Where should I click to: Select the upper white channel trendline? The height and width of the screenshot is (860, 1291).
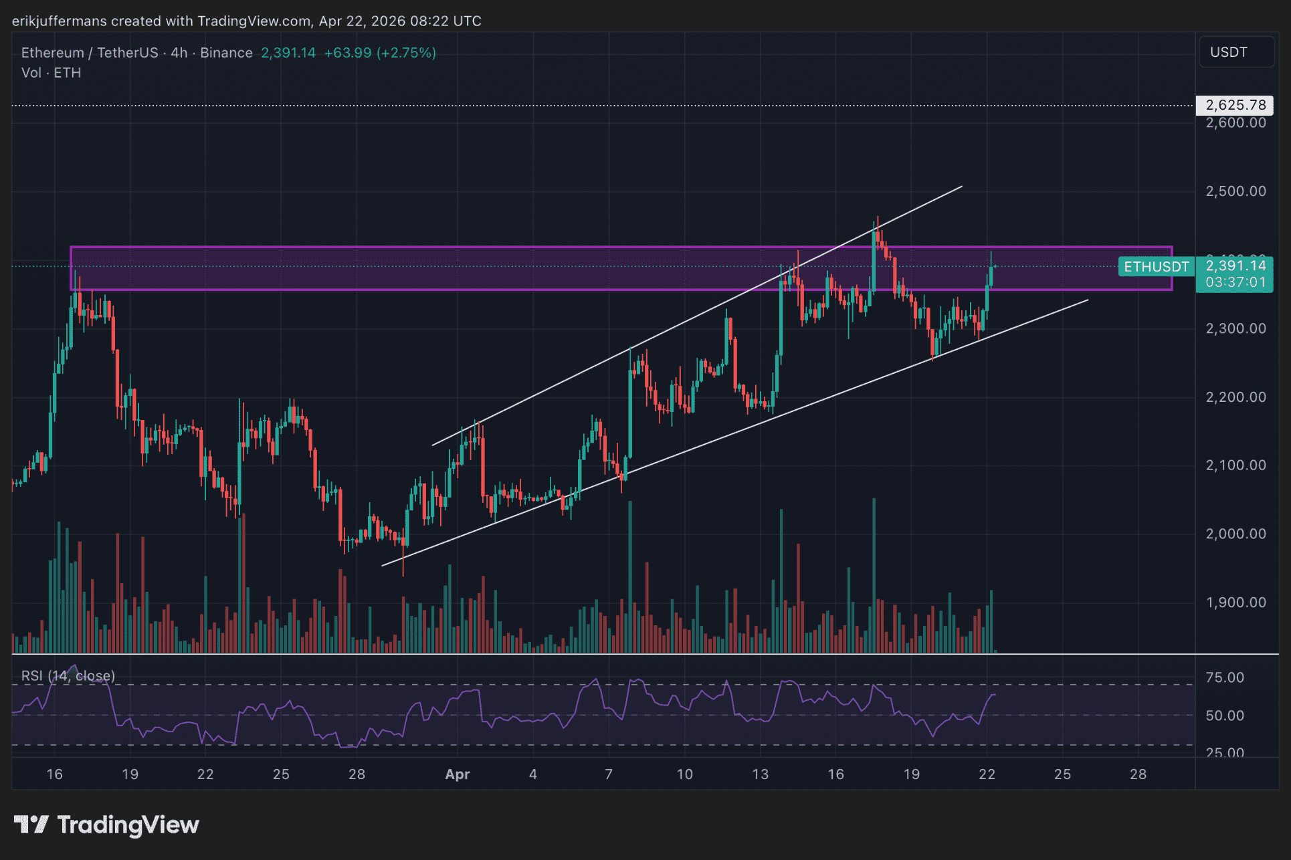pos(669,330)
